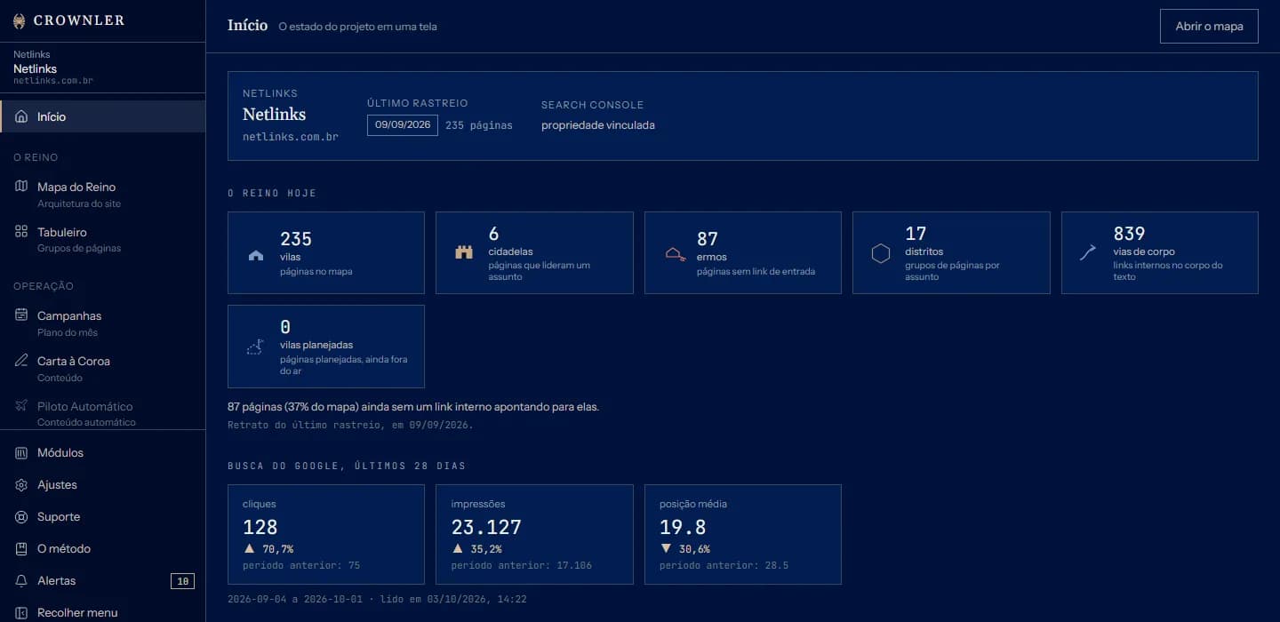Click the 09/09/2026 last crawl date box
Image resolution: width=1280 pixels, height=622 pixels.
[403, 125]
